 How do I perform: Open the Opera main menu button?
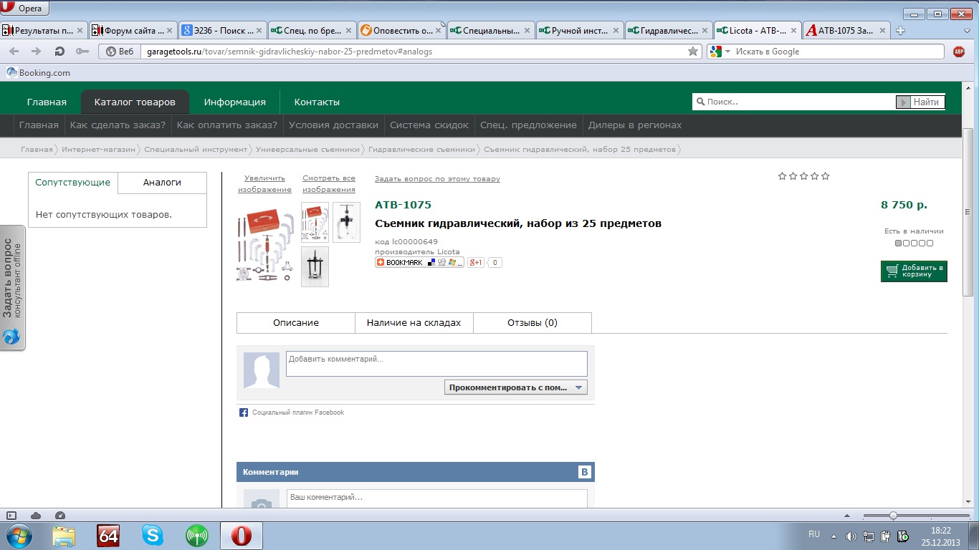point(26,9)
